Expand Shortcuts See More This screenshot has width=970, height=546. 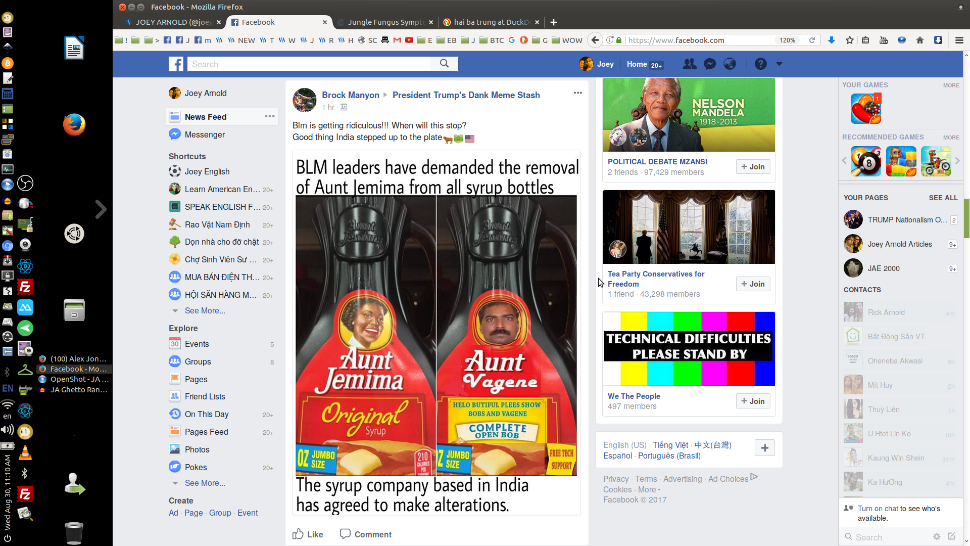205,310
